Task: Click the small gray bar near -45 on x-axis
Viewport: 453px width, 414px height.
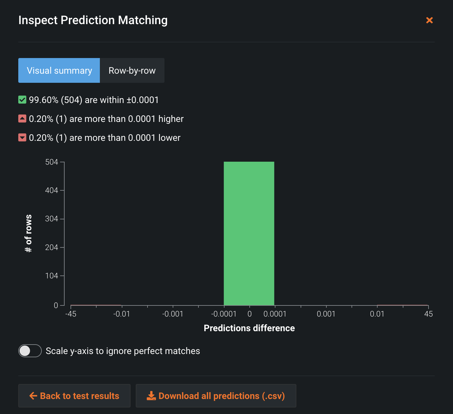Action: (96, 305)
